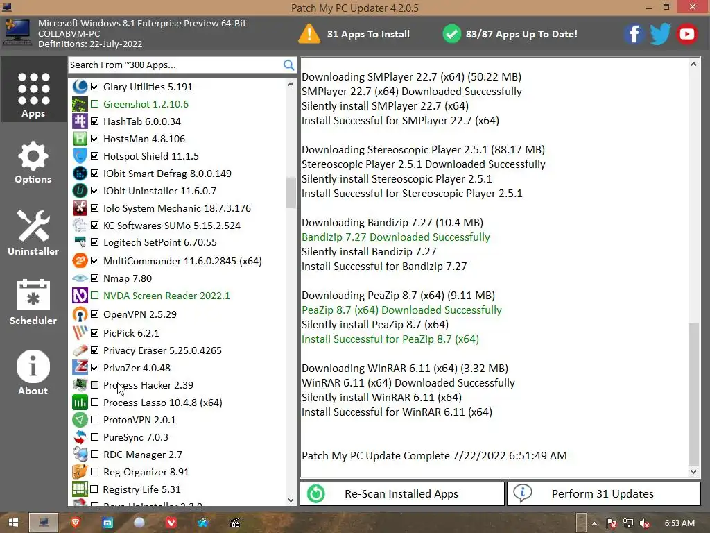This screenshot has height=533, width=710.
Task: Open the Facebook page icon
Action: click(634, 35)
